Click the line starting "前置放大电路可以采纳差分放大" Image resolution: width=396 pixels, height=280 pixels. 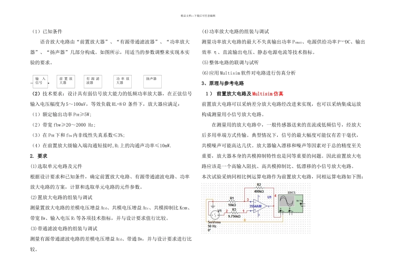click(x=281, y=104)
